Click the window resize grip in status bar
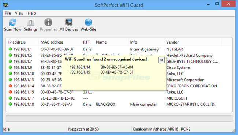Viewport: 238px width, 135px height. click(234, 131)
